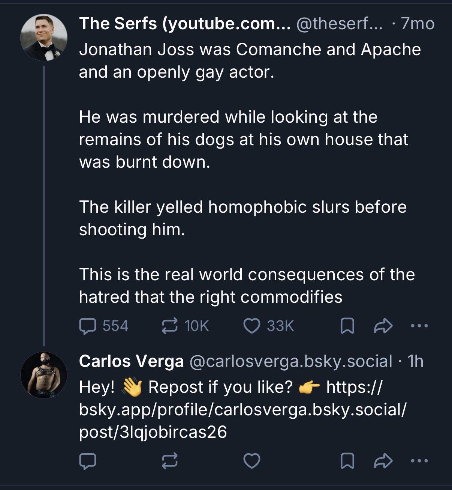Like Carlos Verga's reply
The image size is (452, 490).
click(252, 461)
